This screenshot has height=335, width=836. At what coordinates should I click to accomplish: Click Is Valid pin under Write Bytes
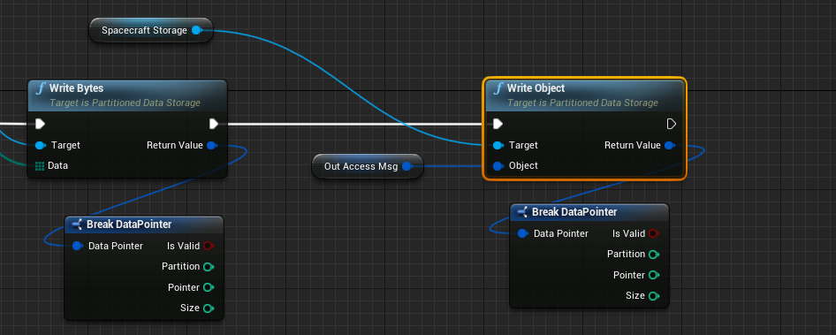click(209, 246)
